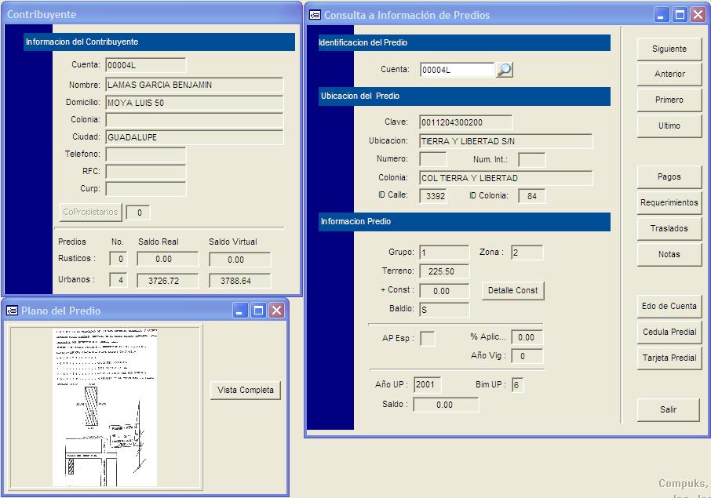Open the Pagos screen
The image size is (711, 498).
(669, 176)
